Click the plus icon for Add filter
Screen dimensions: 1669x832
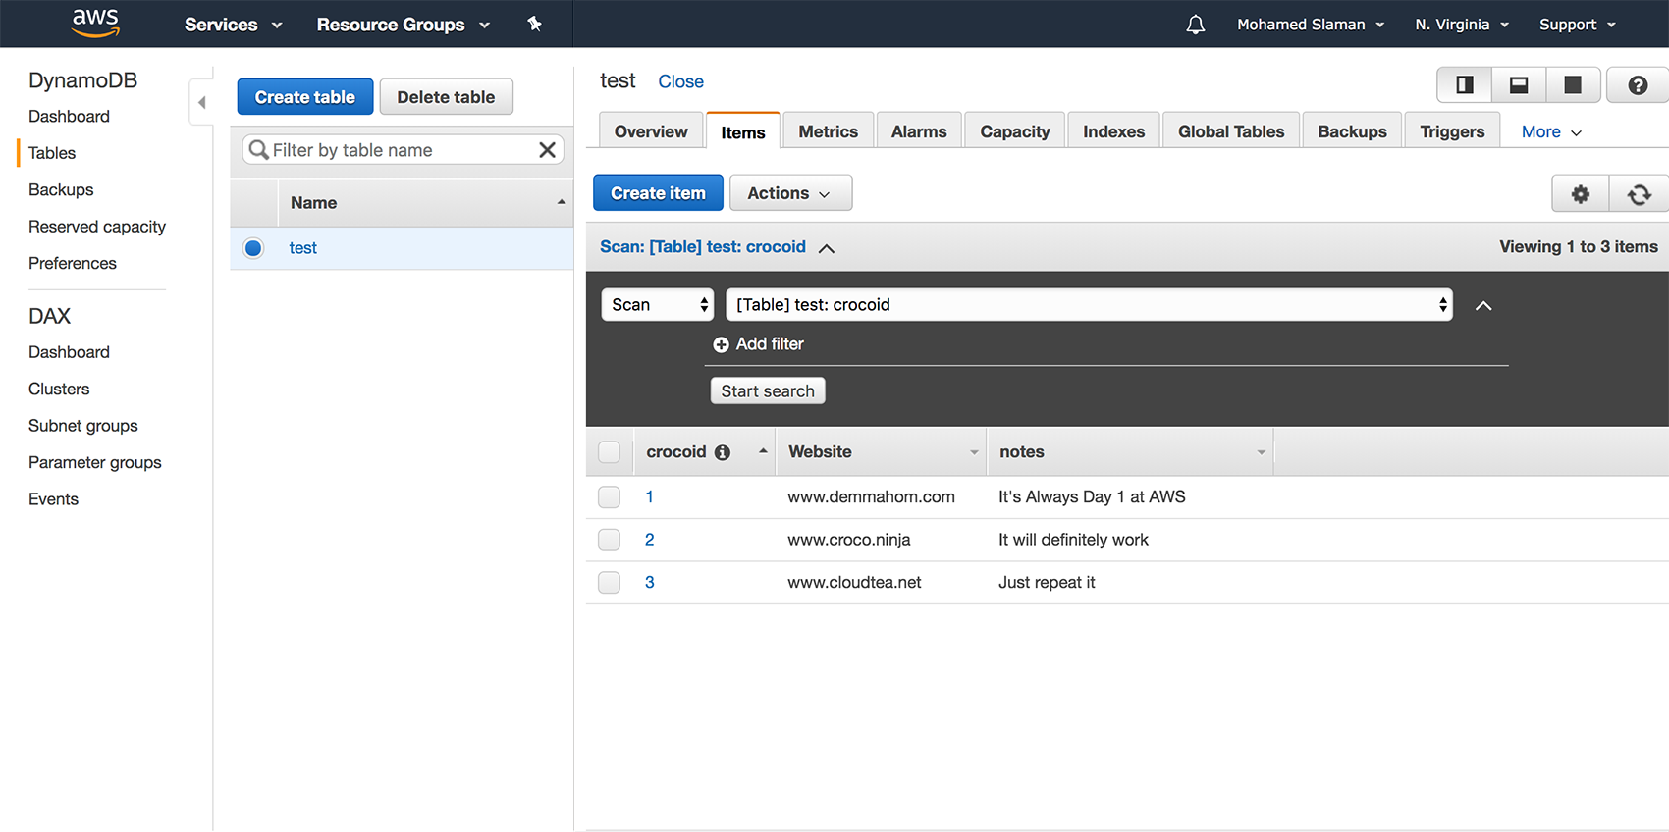click(721, 344)
